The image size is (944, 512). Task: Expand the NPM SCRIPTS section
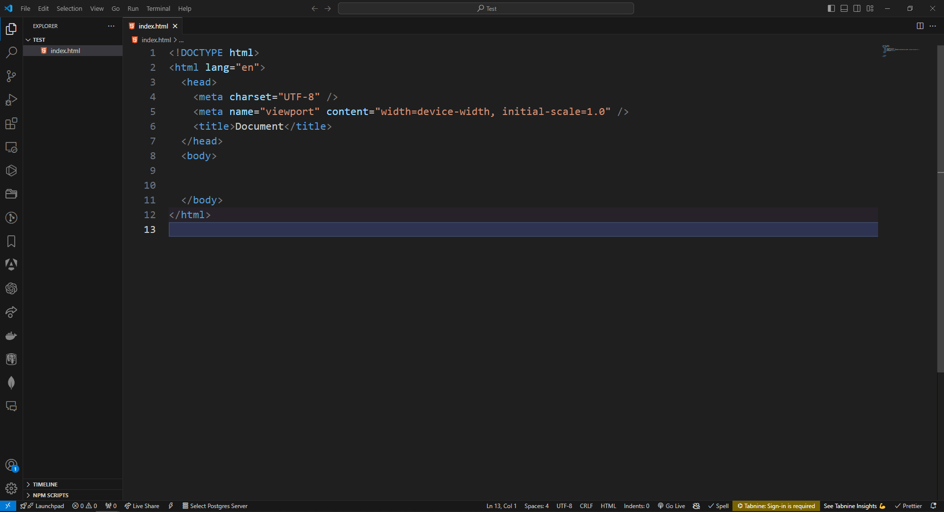click(x=73, y=495)
